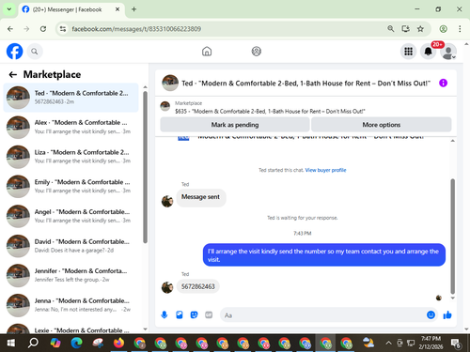This screenshot has width=470, height=352.
Task: Open Lexie conversation in Marketplace list
Action: [70, 329]
